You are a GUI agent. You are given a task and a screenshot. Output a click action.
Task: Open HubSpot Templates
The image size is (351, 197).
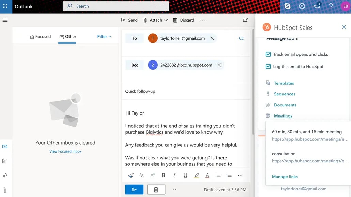[284, 83]
